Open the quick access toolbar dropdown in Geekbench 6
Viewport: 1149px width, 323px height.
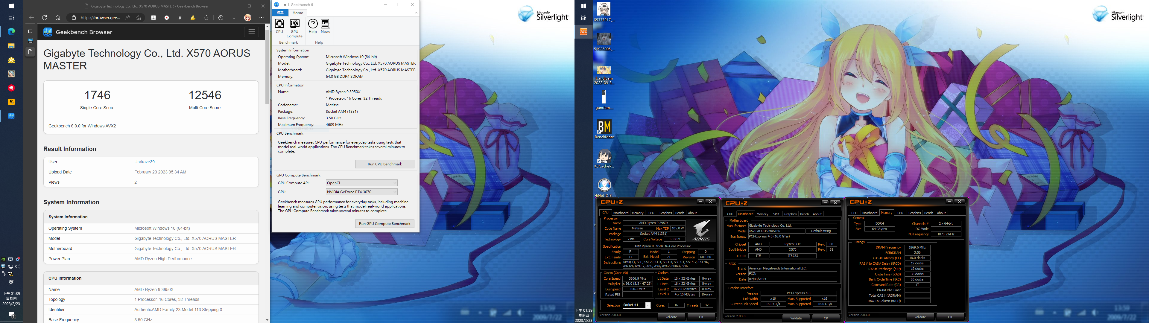pos(285,5)
